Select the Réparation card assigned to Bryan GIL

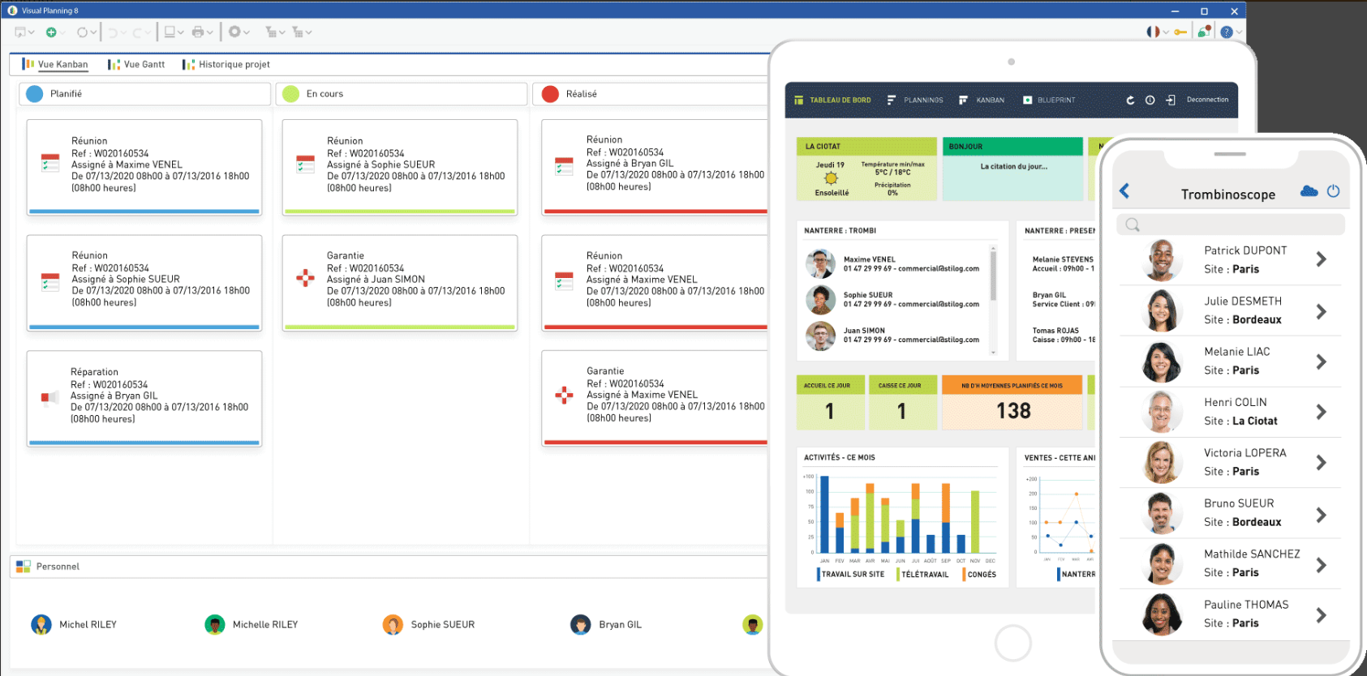(x=144, y=397)
